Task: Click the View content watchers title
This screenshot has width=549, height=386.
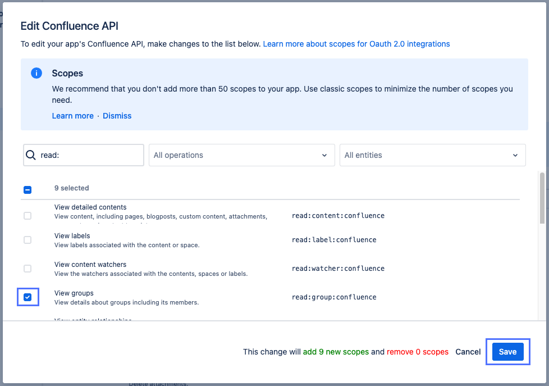Action: 90,265
